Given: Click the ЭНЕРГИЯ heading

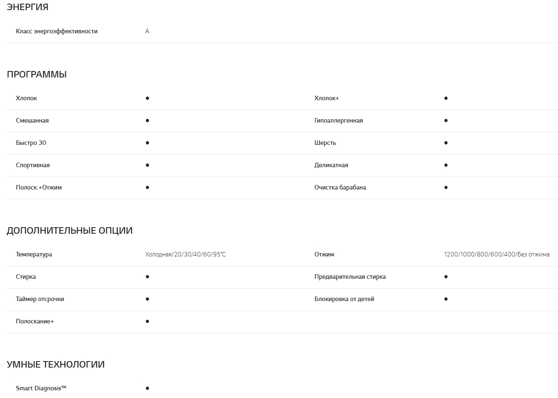Looking at the screenshot, I should tap(28, 7).
